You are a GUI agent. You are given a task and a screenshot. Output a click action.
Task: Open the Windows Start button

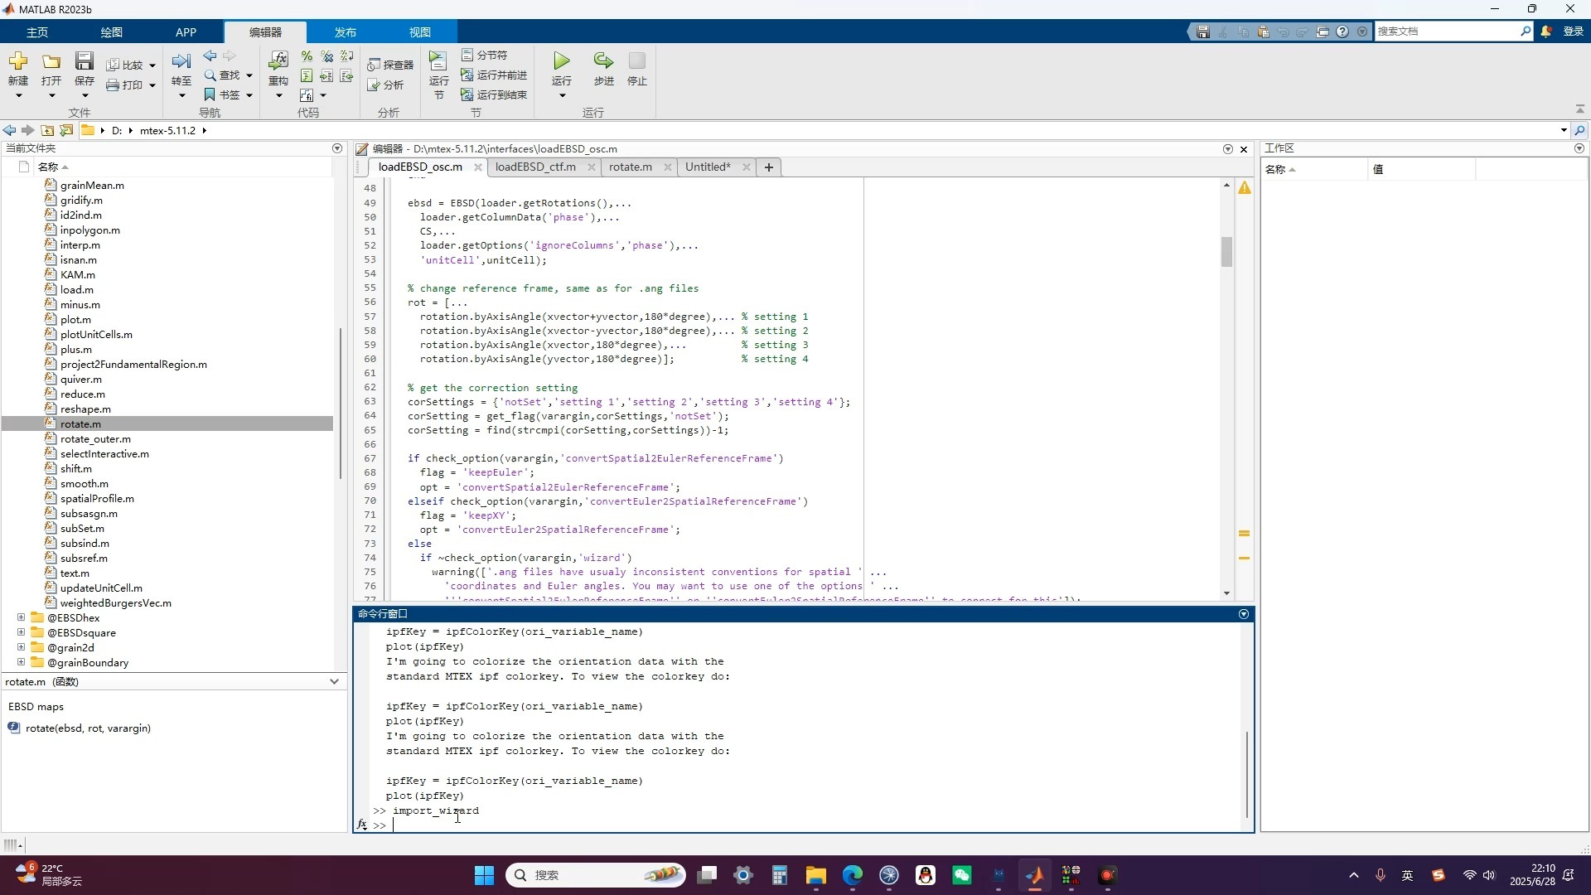[x=484, y=875]
